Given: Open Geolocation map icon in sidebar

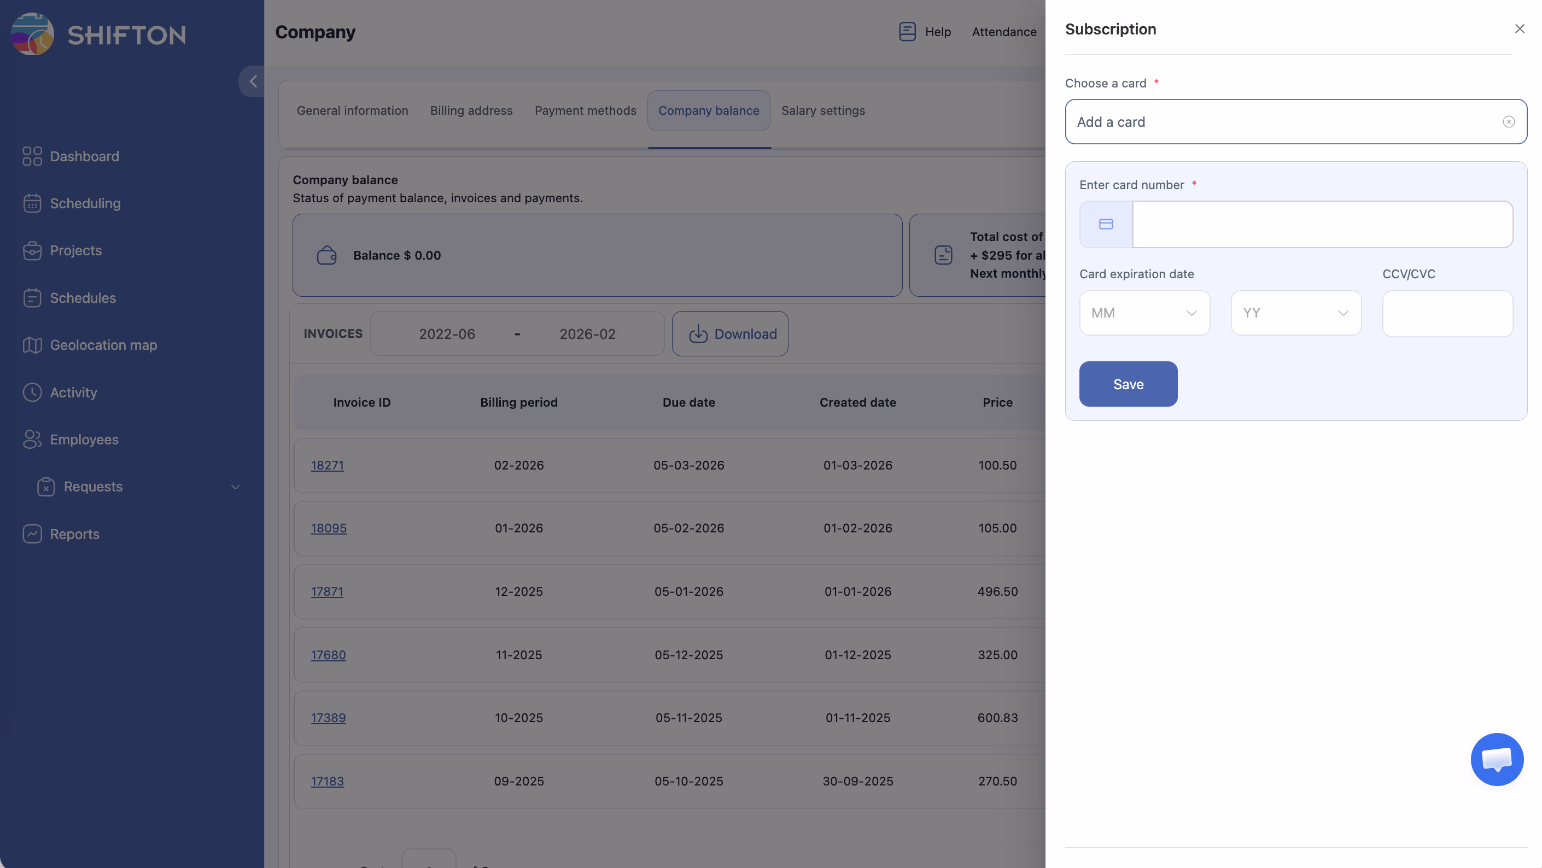Looking at the screenshot, I should point(32,345).
